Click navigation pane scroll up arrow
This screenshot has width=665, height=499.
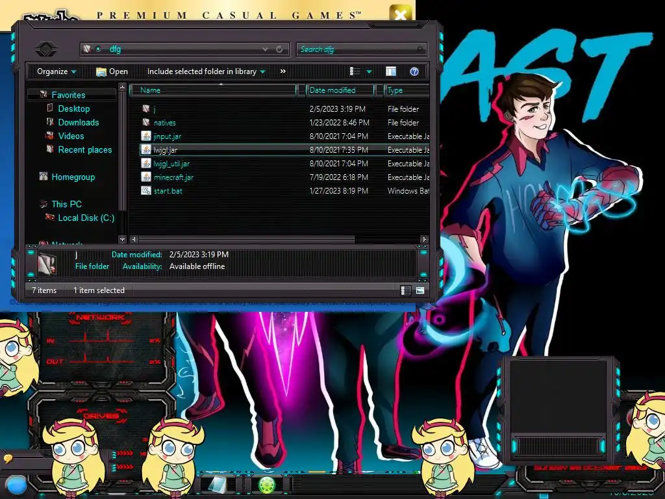pyautogui.click(x=122, y=88)
